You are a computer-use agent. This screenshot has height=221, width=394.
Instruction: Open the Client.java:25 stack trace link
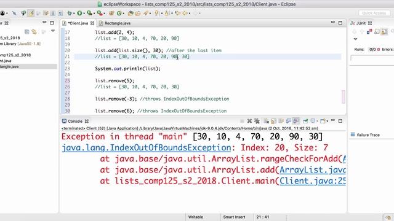(313, 181)
